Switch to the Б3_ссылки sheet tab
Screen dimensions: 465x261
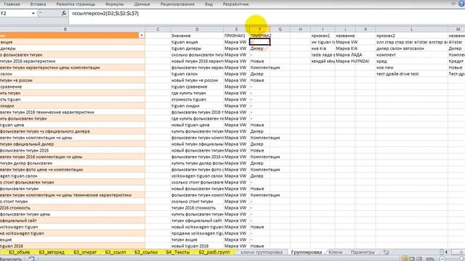[x=146, y=252]
